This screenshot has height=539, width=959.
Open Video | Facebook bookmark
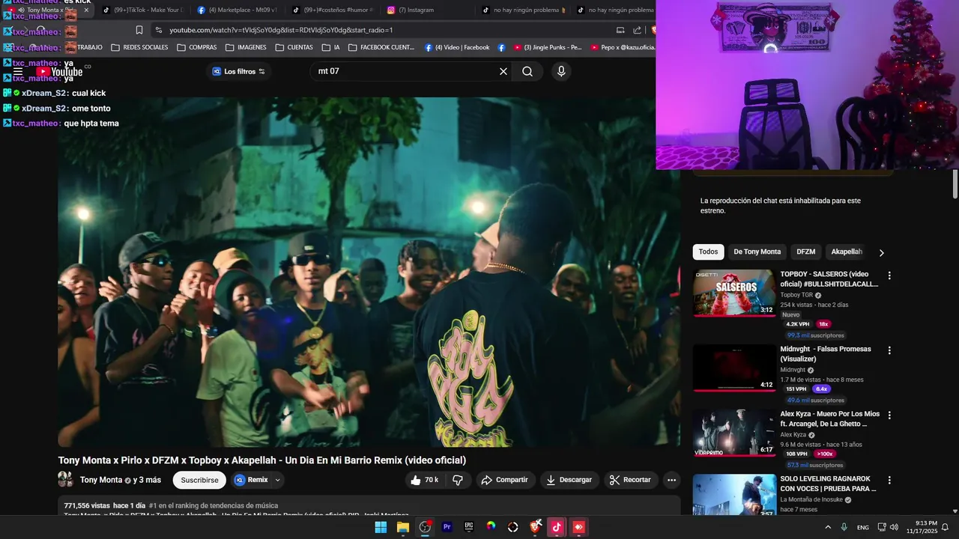457,47
